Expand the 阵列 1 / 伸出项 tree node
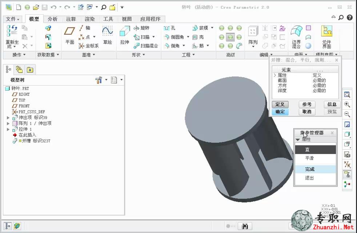 (x=8, y=123)
